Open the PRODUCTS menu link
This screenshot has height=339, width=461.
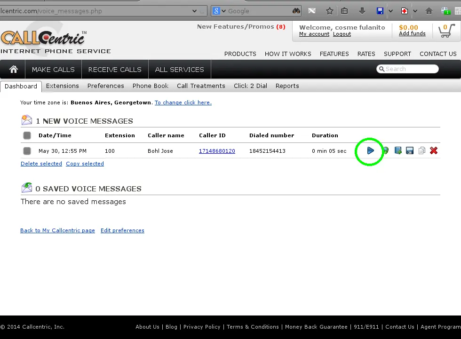(x=240, y=54)
